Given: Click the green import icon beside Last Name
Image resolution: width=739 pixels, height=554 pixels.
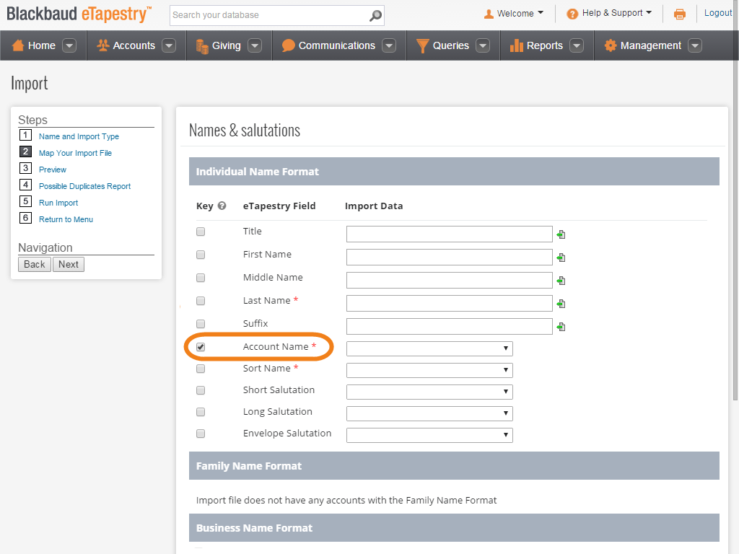Looking at the screenshot, I should coord(561,304).
